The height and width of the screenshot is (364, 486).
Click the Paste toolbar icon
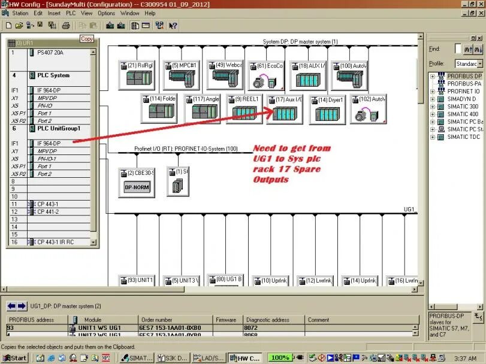click(x=93, y=25)
